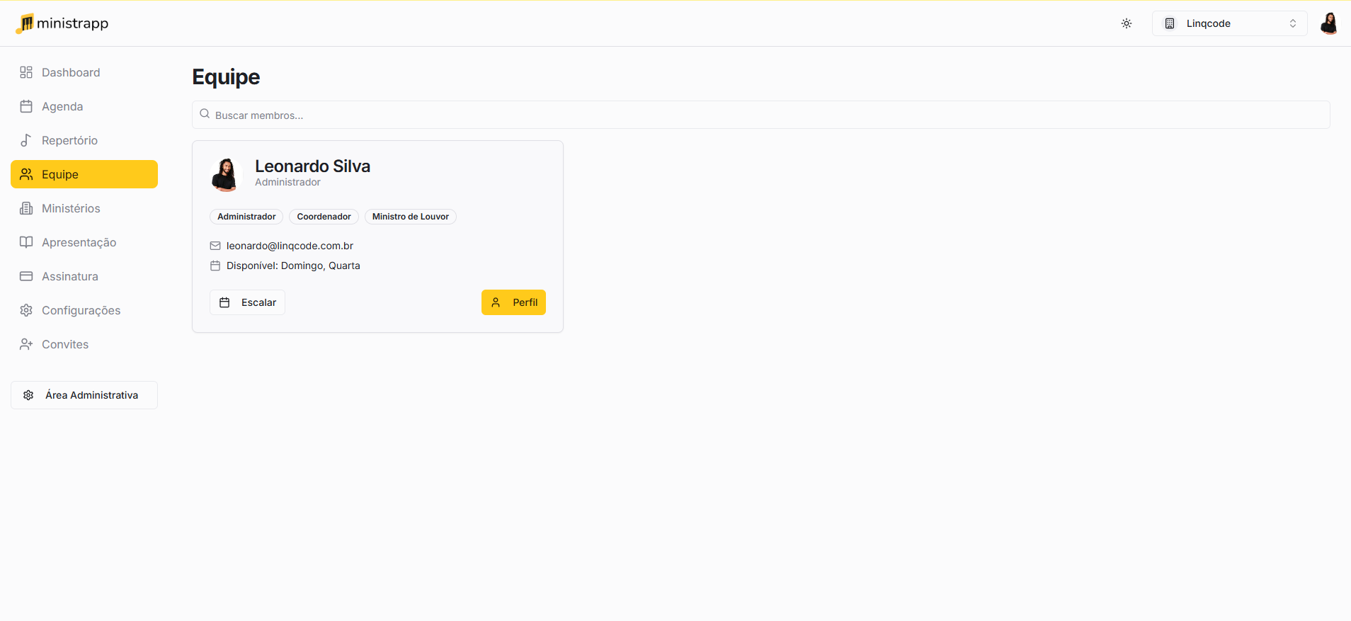The height and width of the screenshot is (621, 1351).
Task: Click the Convites add-user icon
Action: 26,344
